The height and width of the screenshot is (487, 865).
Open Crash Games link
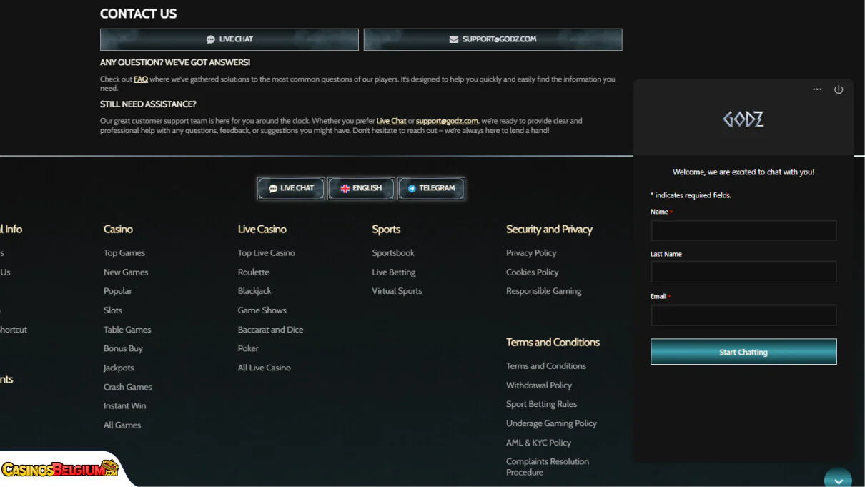click(x=128, y=387)
